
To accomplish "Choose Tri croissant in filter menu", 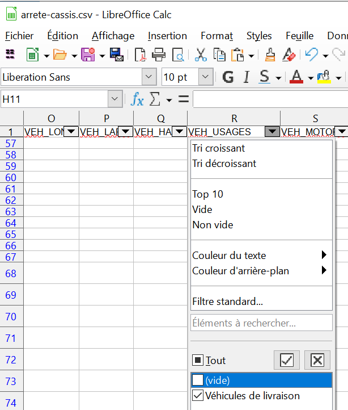I will click(x=219, y=148).
